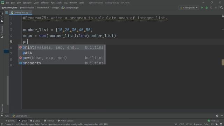This screenshot has width=224, height=126.
Task: Open the TODO tool window tab
Action: click(x=10, y=121)
